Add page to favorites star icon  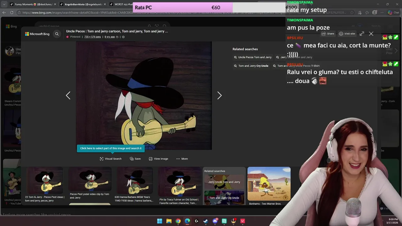pyautogui.click(x=352, y=13)
